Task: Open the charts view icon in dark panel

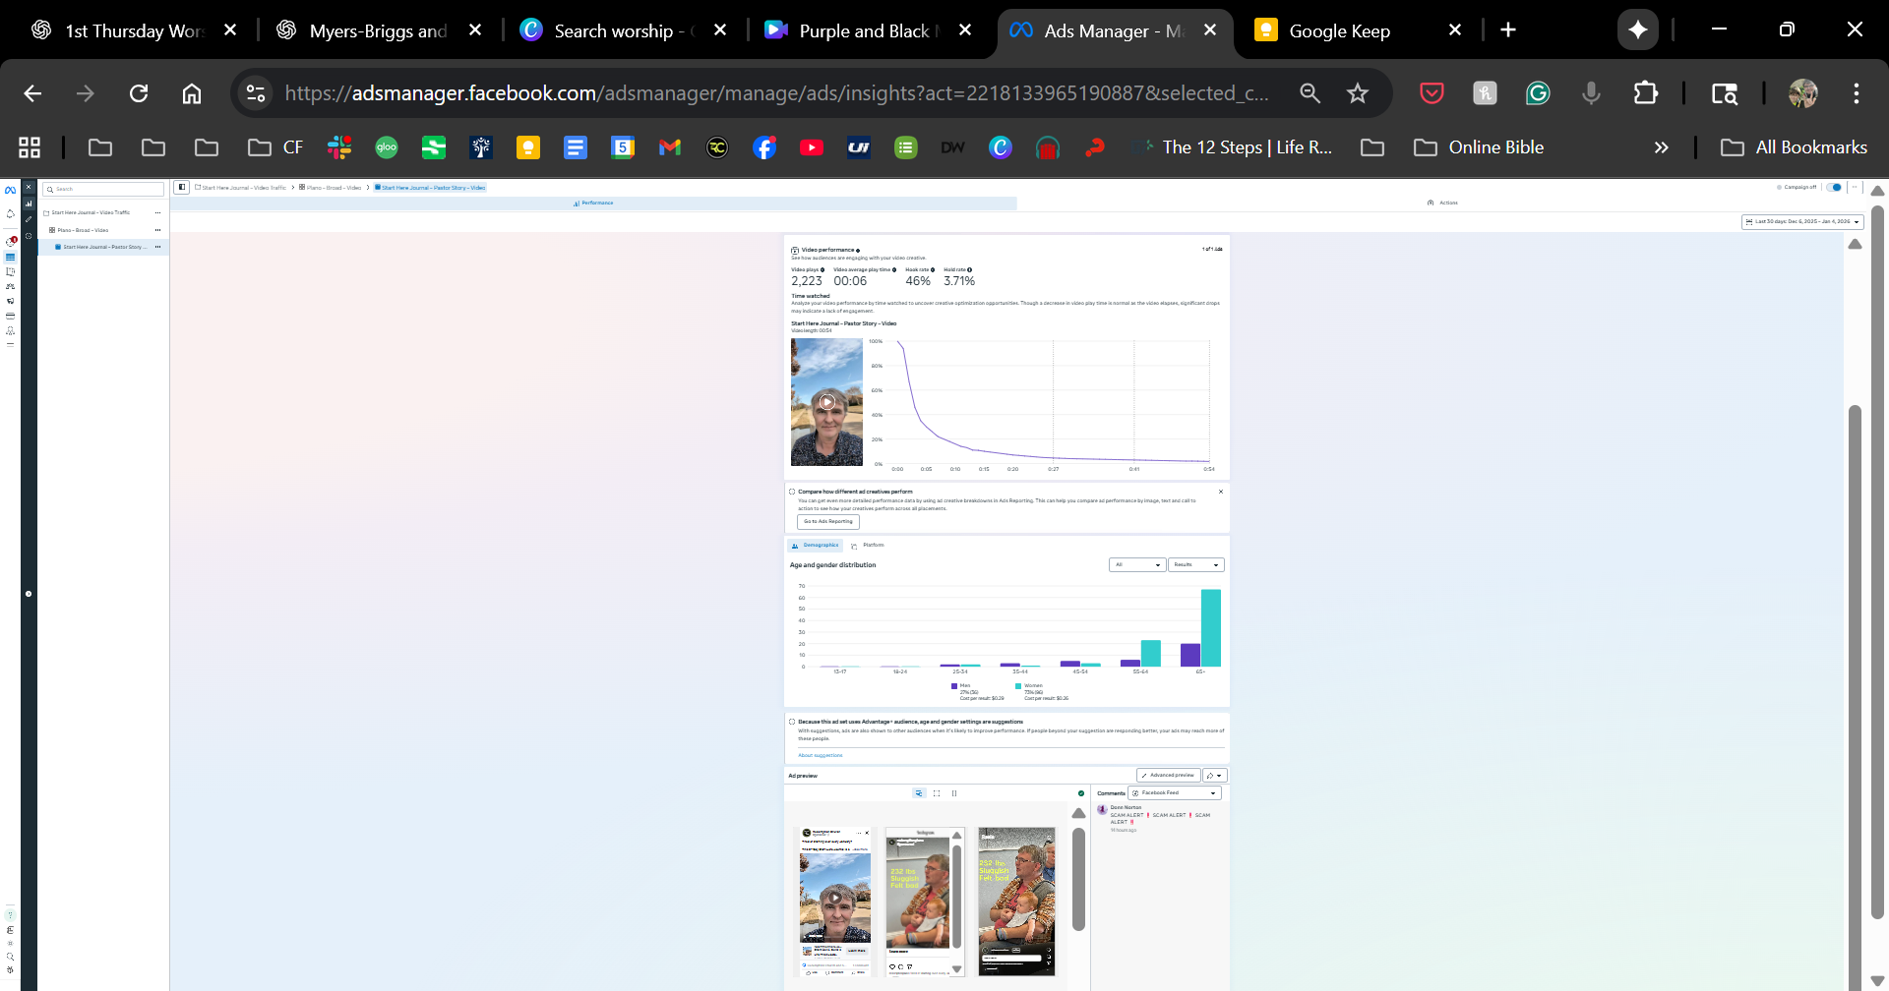Action: (29, 204)
